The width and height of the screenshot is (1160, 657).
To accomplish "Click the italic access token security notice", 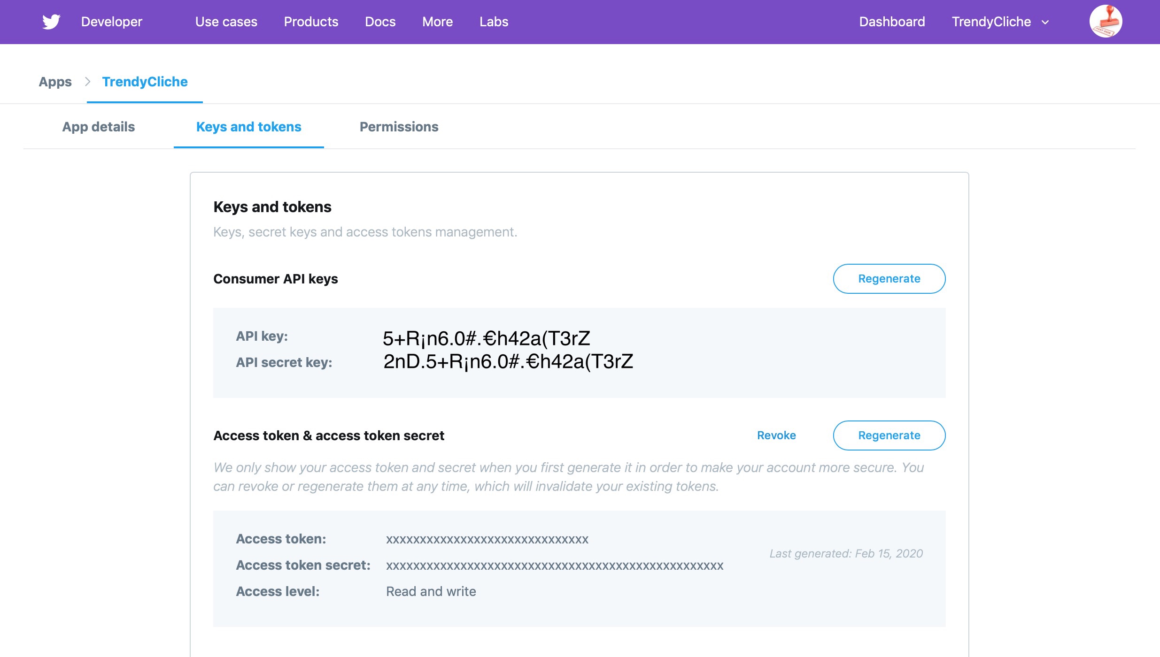I will [x=568, y=477].
